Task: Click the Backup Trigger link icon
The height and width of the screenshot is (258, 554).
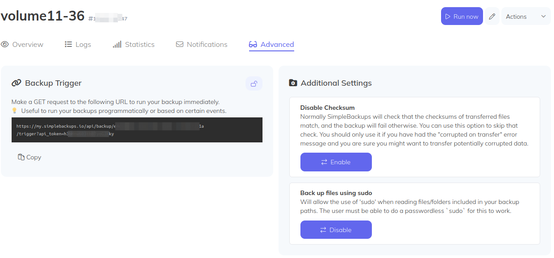Action: click(17, 83)
